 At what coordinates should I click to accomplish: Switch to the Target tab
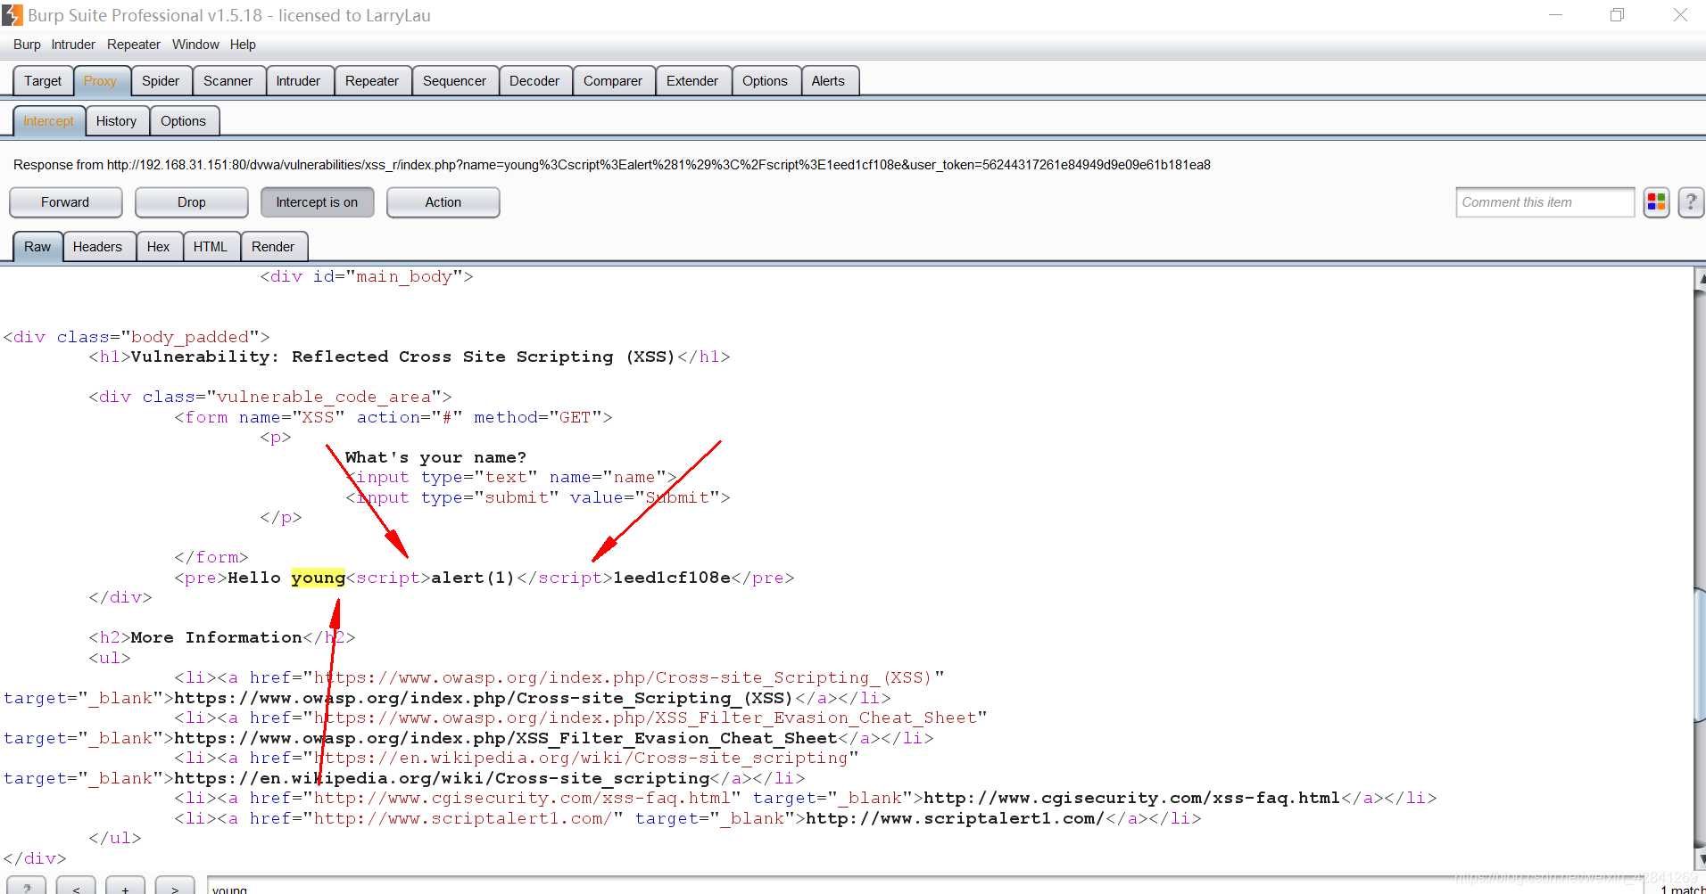(x=43, y=81)
